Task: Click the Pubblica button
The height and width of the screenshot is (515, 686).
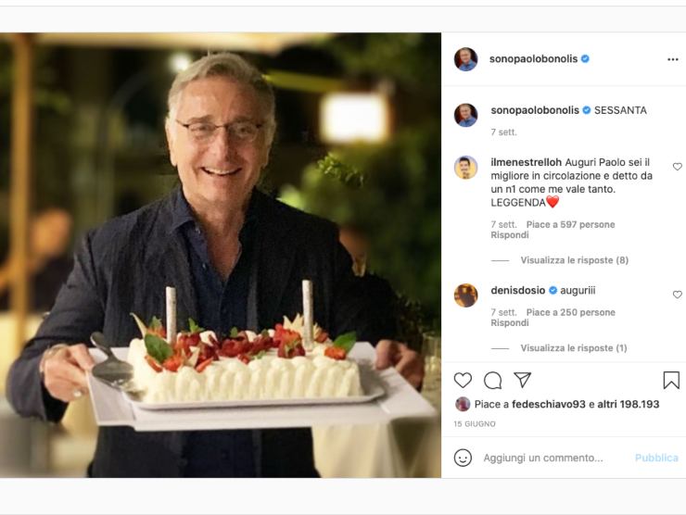Action: [656, 458]
